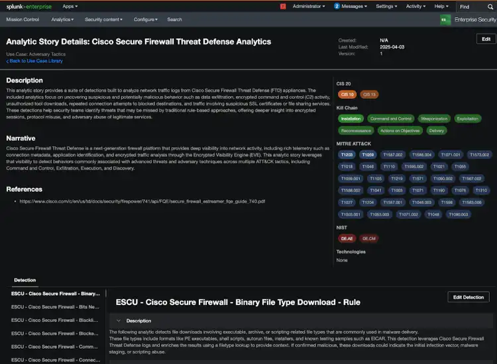Expand the Settings dropdown
The height and width of the screenshot is (364, 497).
[x=386, y=6]
